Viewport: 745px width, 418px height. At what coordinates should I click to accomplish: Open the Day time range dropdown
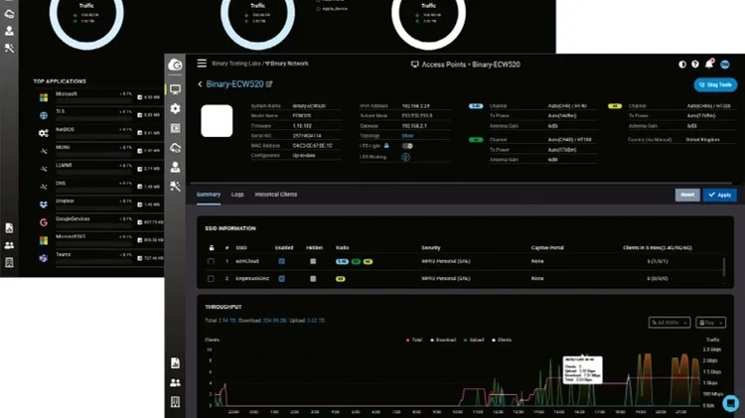coord(710,323)
